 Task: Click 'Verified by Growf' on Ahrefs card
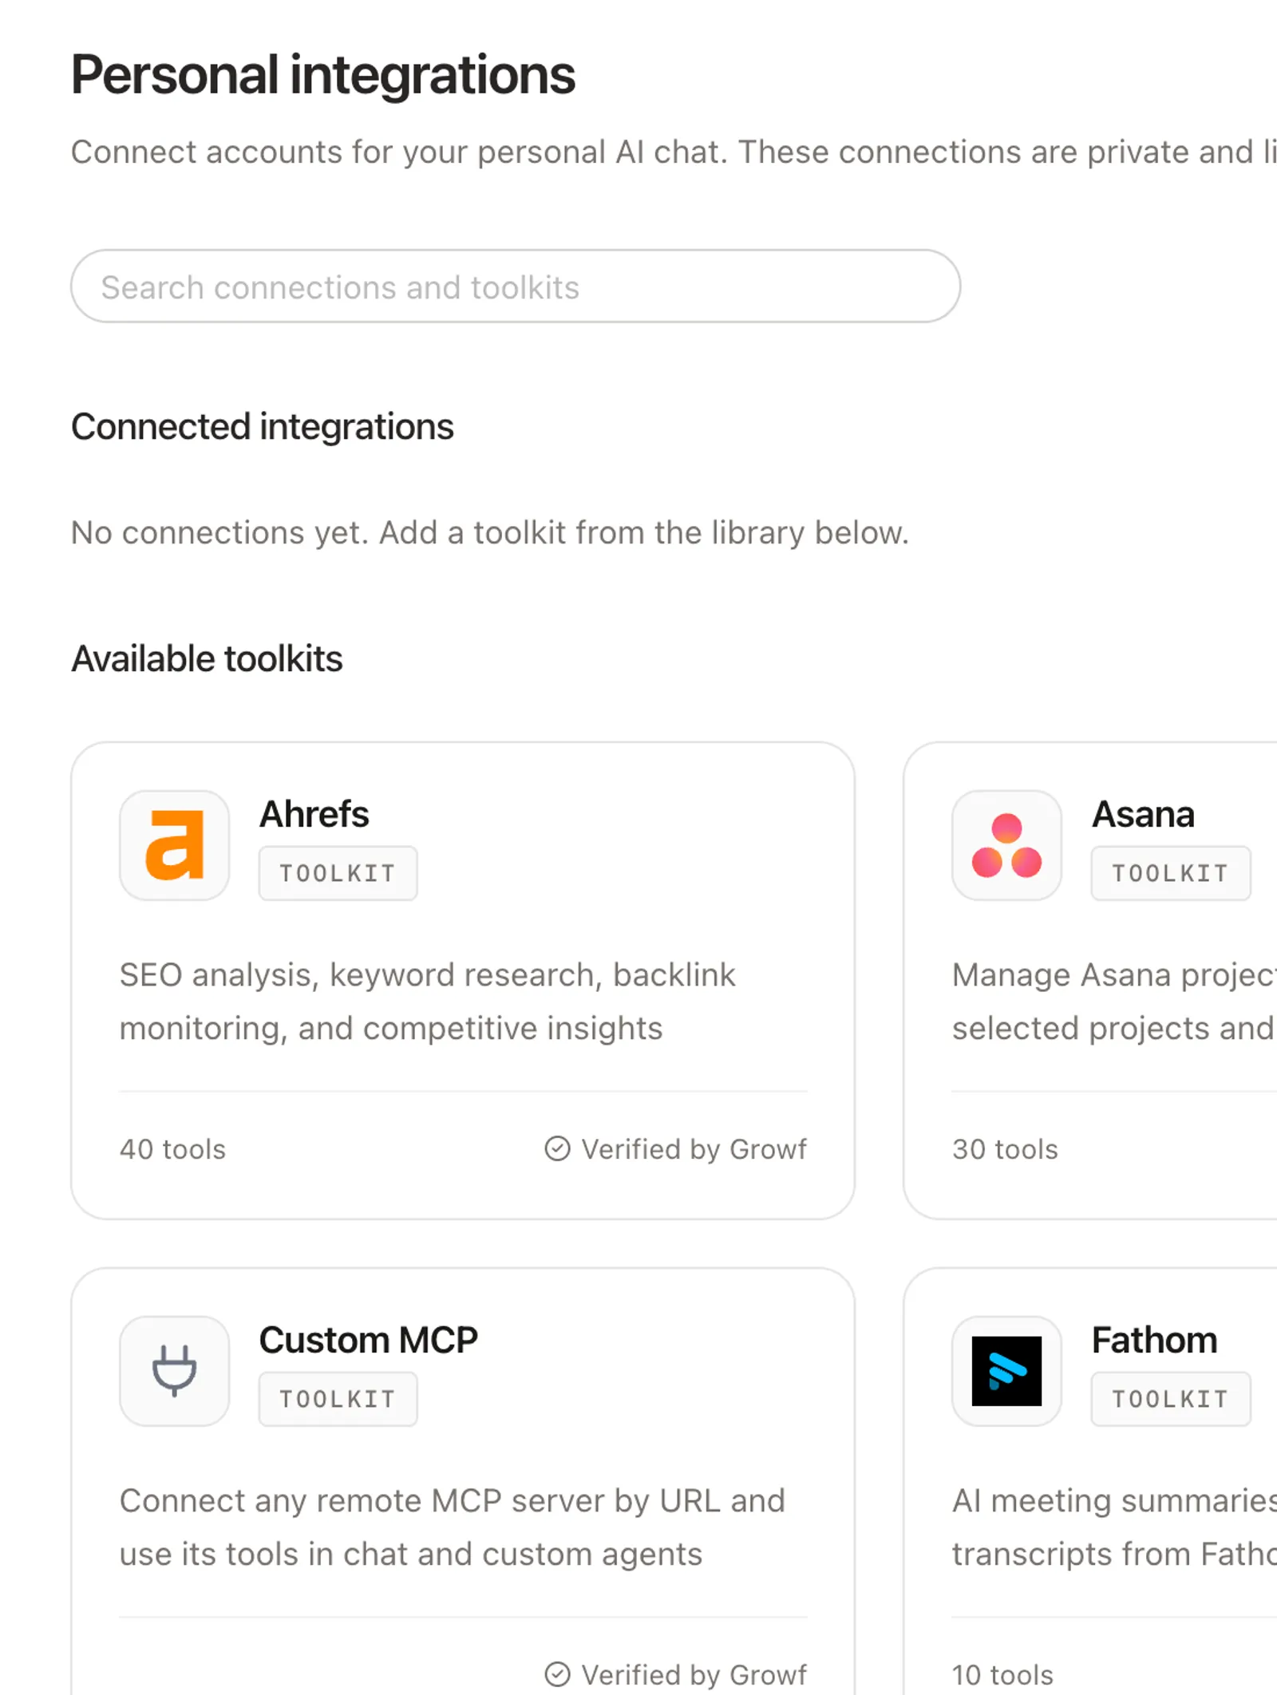[694, 1149]
